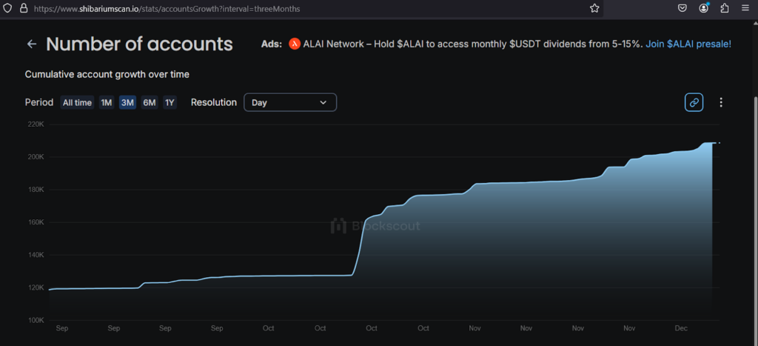Click the shield tracking protection icon
Image resolution: width=758 pixels, height=346 pixels.
click(x=7, y=8)
